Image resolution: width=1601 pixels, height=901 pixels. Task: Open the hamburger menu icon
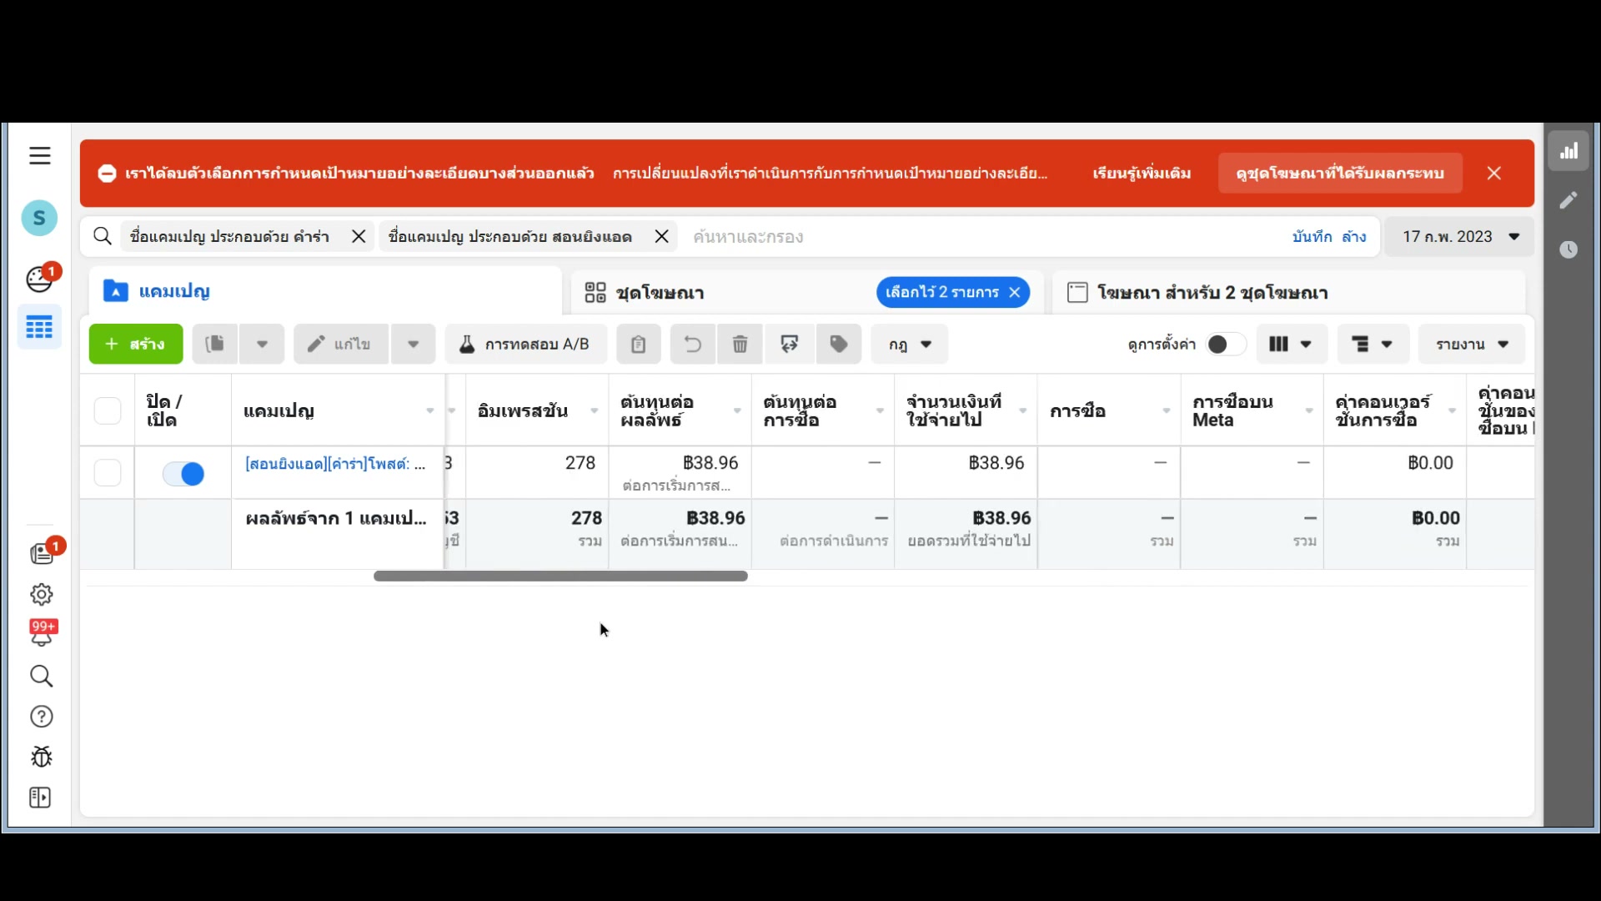39,156
